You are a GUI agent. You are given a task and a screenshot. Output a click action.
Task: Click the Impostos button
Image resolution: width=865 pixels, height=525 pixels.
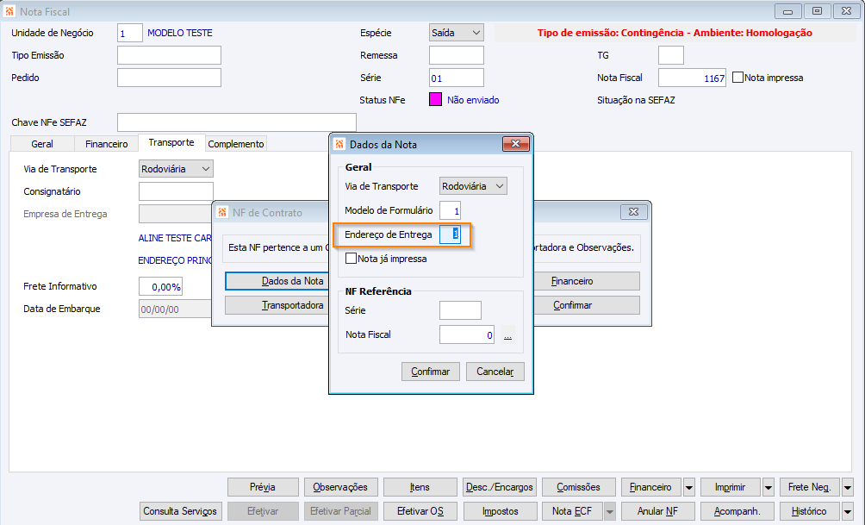[x=501, y=511]
